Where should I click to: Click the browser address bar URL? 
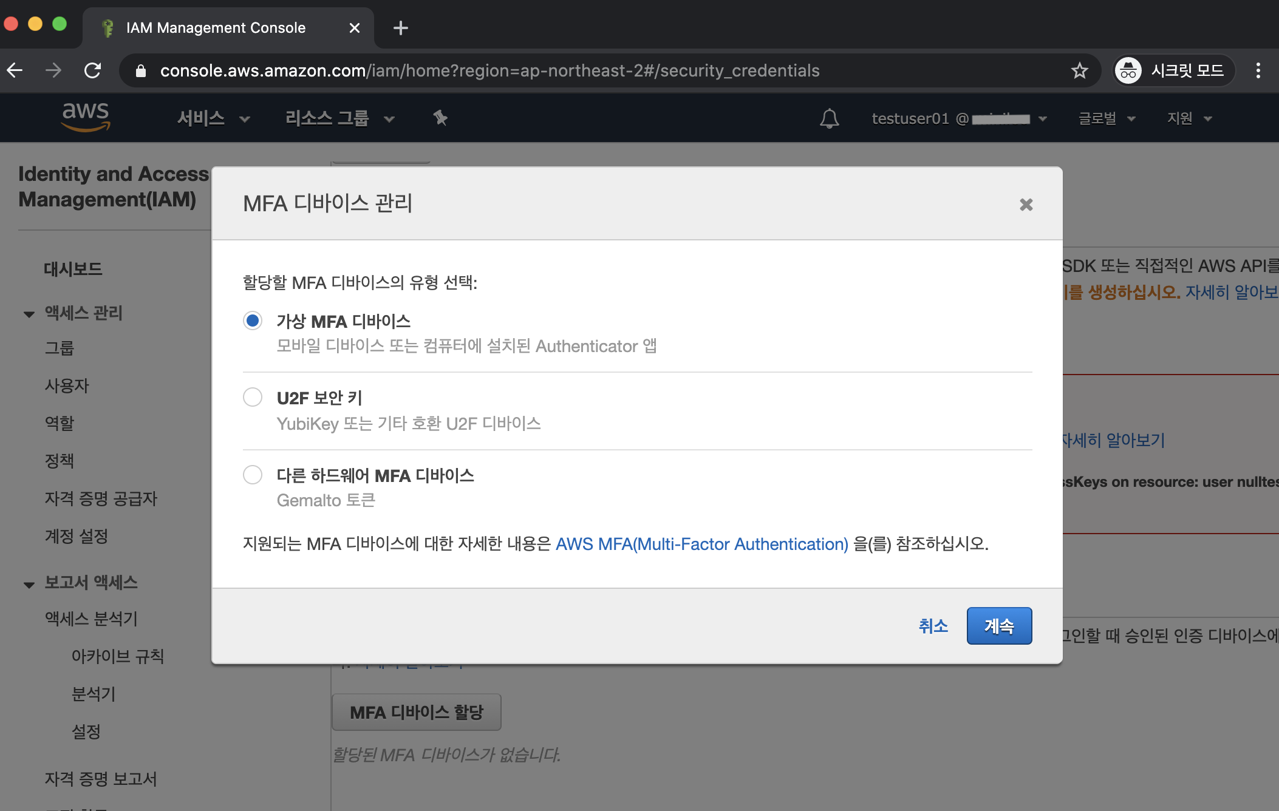tap(489, 71)
